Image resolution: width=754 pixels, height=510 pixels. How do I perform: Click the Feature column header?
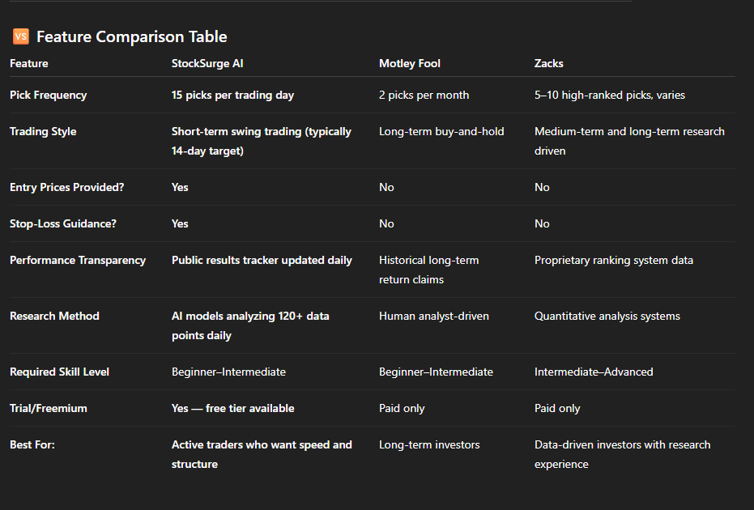coord(29,63)
